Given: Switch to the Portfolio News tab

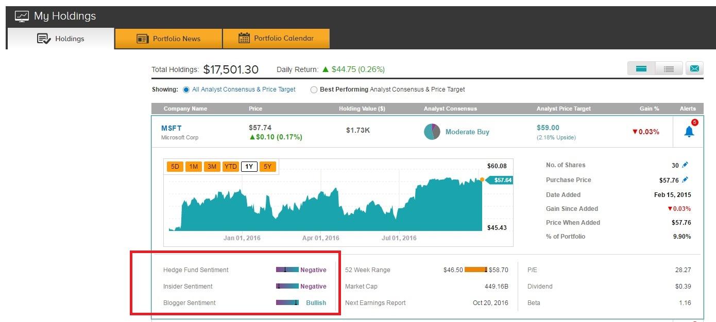Looking at the screenshot, I should pyautogui.click(x=168, y=39).
